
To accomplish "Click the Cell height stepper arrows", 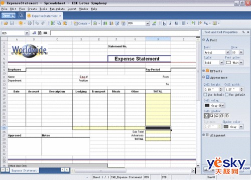I will click(221, 89).
